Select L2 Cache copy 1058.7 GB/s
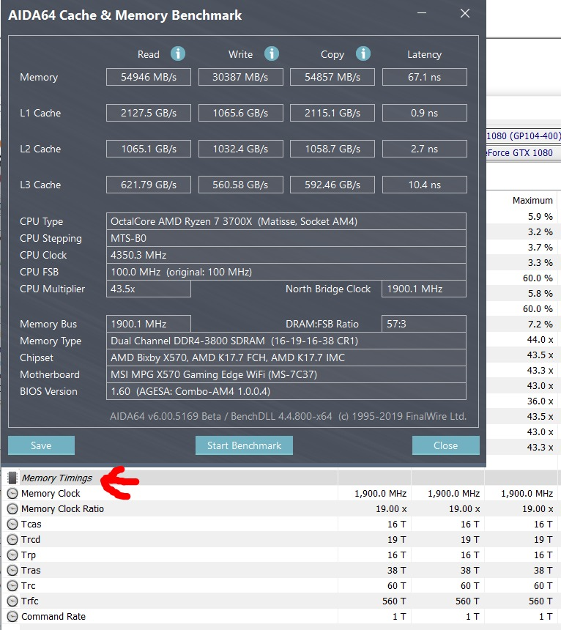The image size is (561, 630). point(332,149)
